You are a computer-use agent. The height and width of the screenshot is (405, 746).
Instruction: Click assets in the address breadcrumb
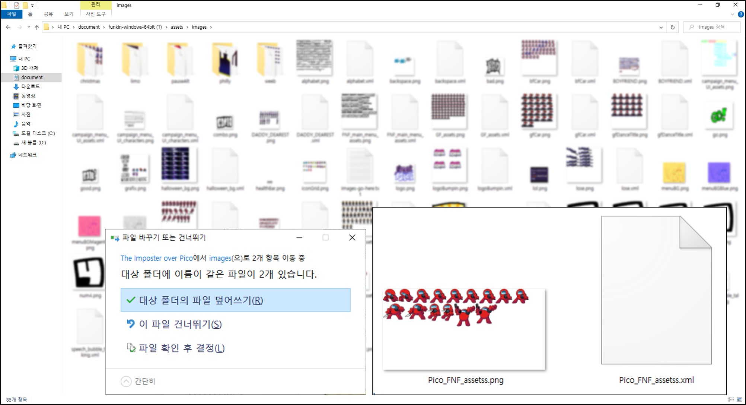[x=177, y=27]
